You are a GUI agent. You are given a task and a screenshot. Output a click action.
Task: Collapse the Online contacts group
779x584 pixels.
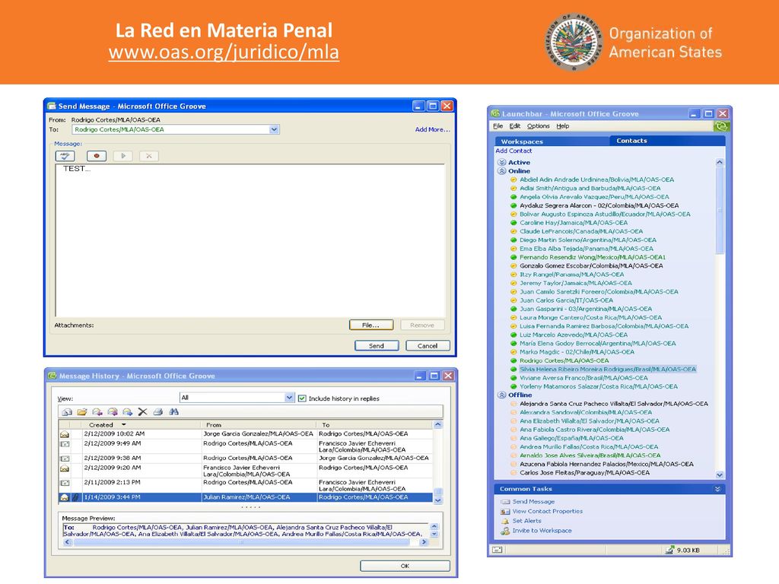point(502,171)
